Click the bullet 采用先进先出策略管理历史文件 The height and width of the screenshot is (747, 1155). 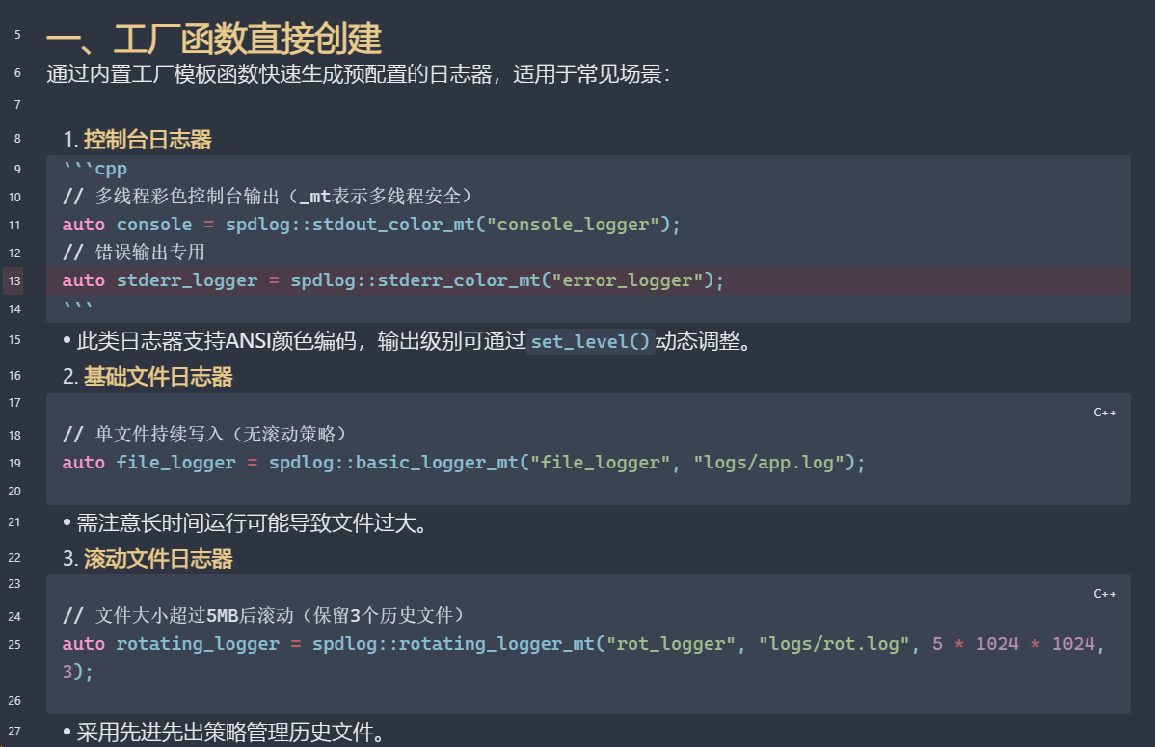224,733
